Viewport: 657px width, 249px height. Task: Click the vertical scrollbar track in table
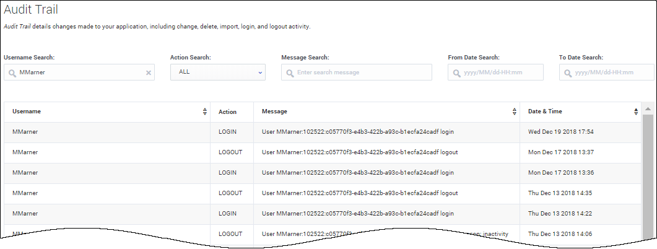[x=647, y=180]
